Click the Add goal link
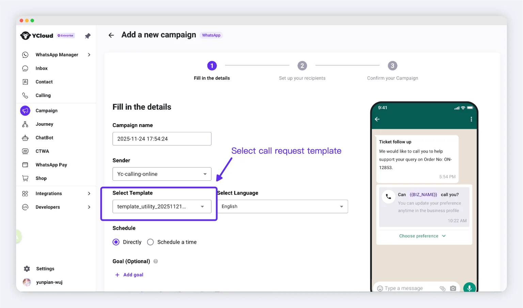This screenshot has width=523, height=308. point(129,275)
